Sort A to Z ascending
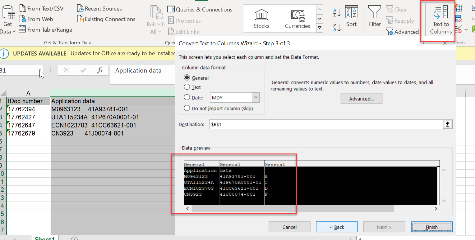Viewport: 475px width, 240px height. [337, 12]
